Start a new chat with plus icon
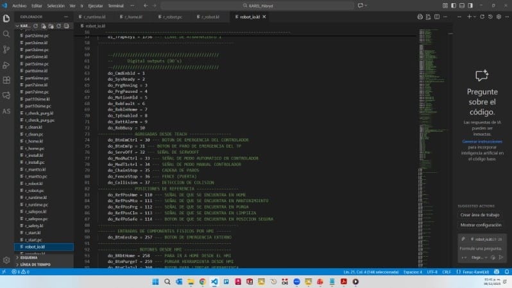Screen dimensions: 512x288 (x=470, y=16)
